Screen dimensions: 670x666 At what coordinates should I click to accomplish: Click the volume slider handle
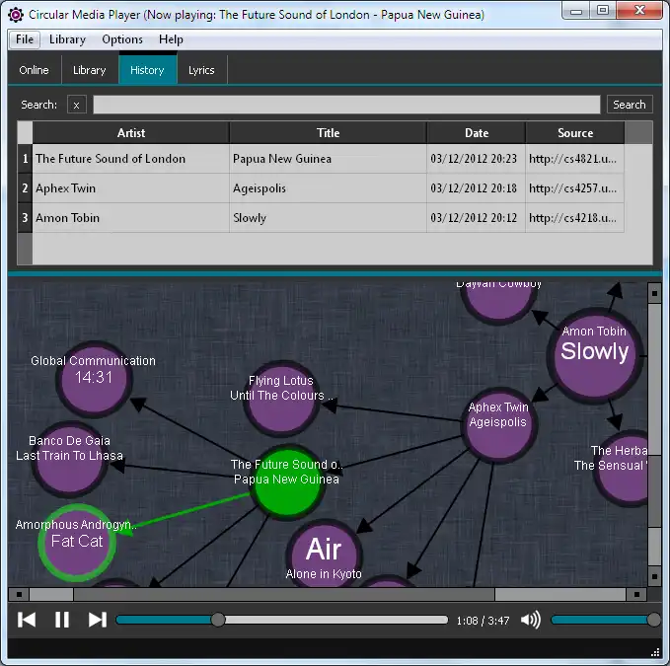tap(654, 620)
